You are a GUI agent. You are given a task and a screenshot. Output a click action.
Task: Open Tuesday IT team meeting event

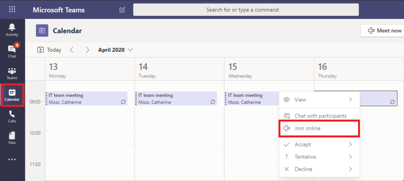(x=176, y=99)
